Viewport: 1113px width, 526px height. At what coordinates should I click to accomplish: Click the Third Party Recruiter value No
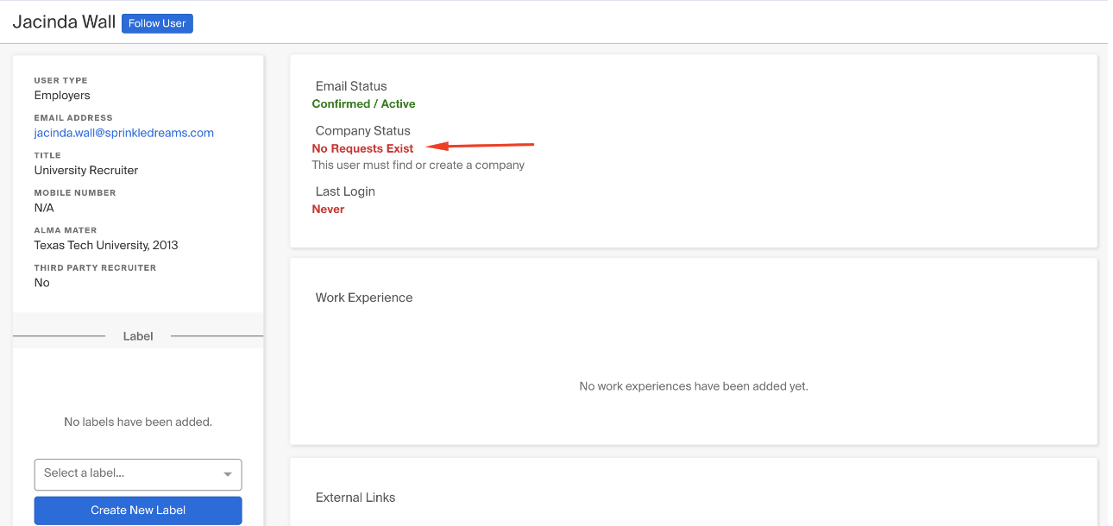pyautogui.click(x=42, y=283)
